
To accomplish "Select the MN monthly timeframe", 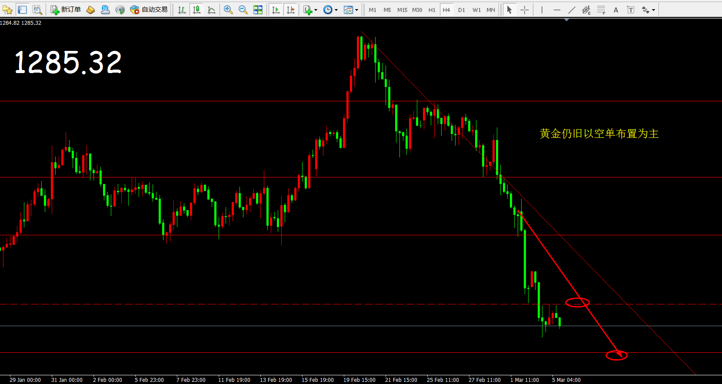I will [491, 10].
